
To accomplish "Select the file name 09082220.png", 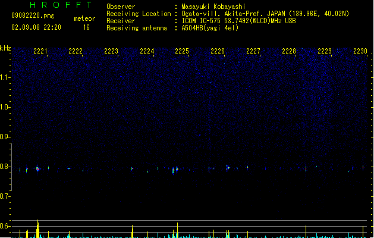I will (33, 15).
